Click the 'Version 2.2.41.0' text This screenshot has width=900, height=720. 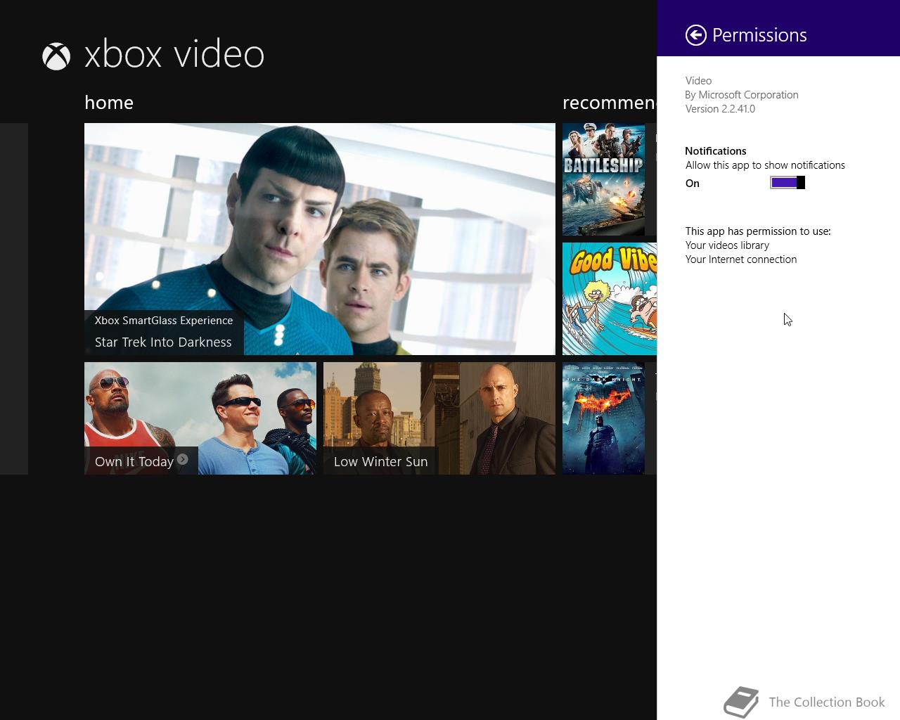(x=720, y=109)
